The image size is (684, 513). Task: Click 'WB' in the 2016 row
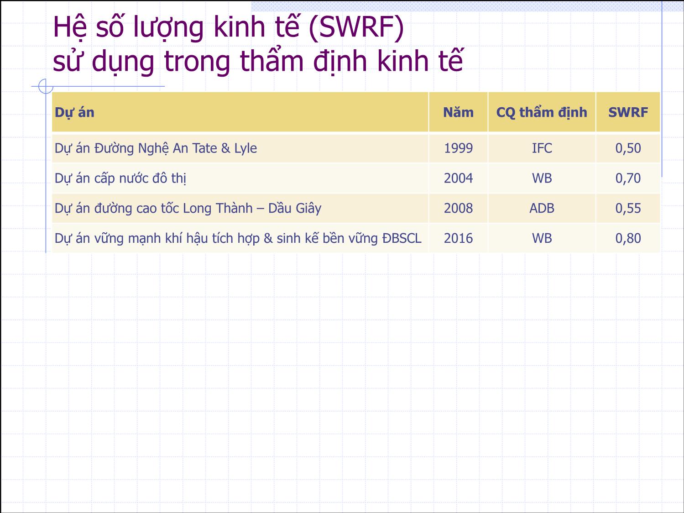542,238
